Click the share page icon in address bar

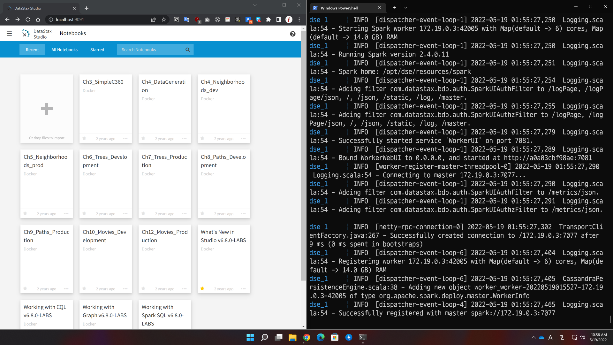tap(154, 19)
